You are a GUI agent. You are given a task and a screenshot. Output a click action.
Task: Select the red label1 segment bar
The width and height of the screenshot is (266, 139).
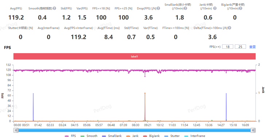[x=134, y=56]
